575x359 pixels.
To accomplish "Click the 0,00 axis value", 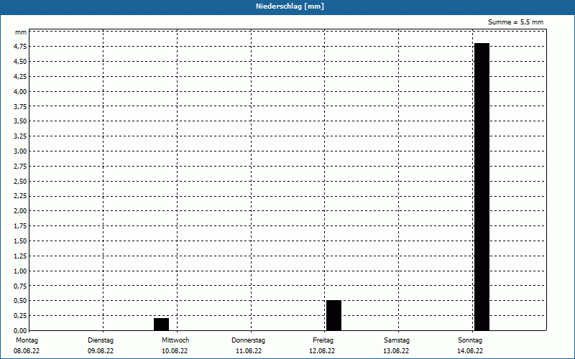I will point(21,330).
